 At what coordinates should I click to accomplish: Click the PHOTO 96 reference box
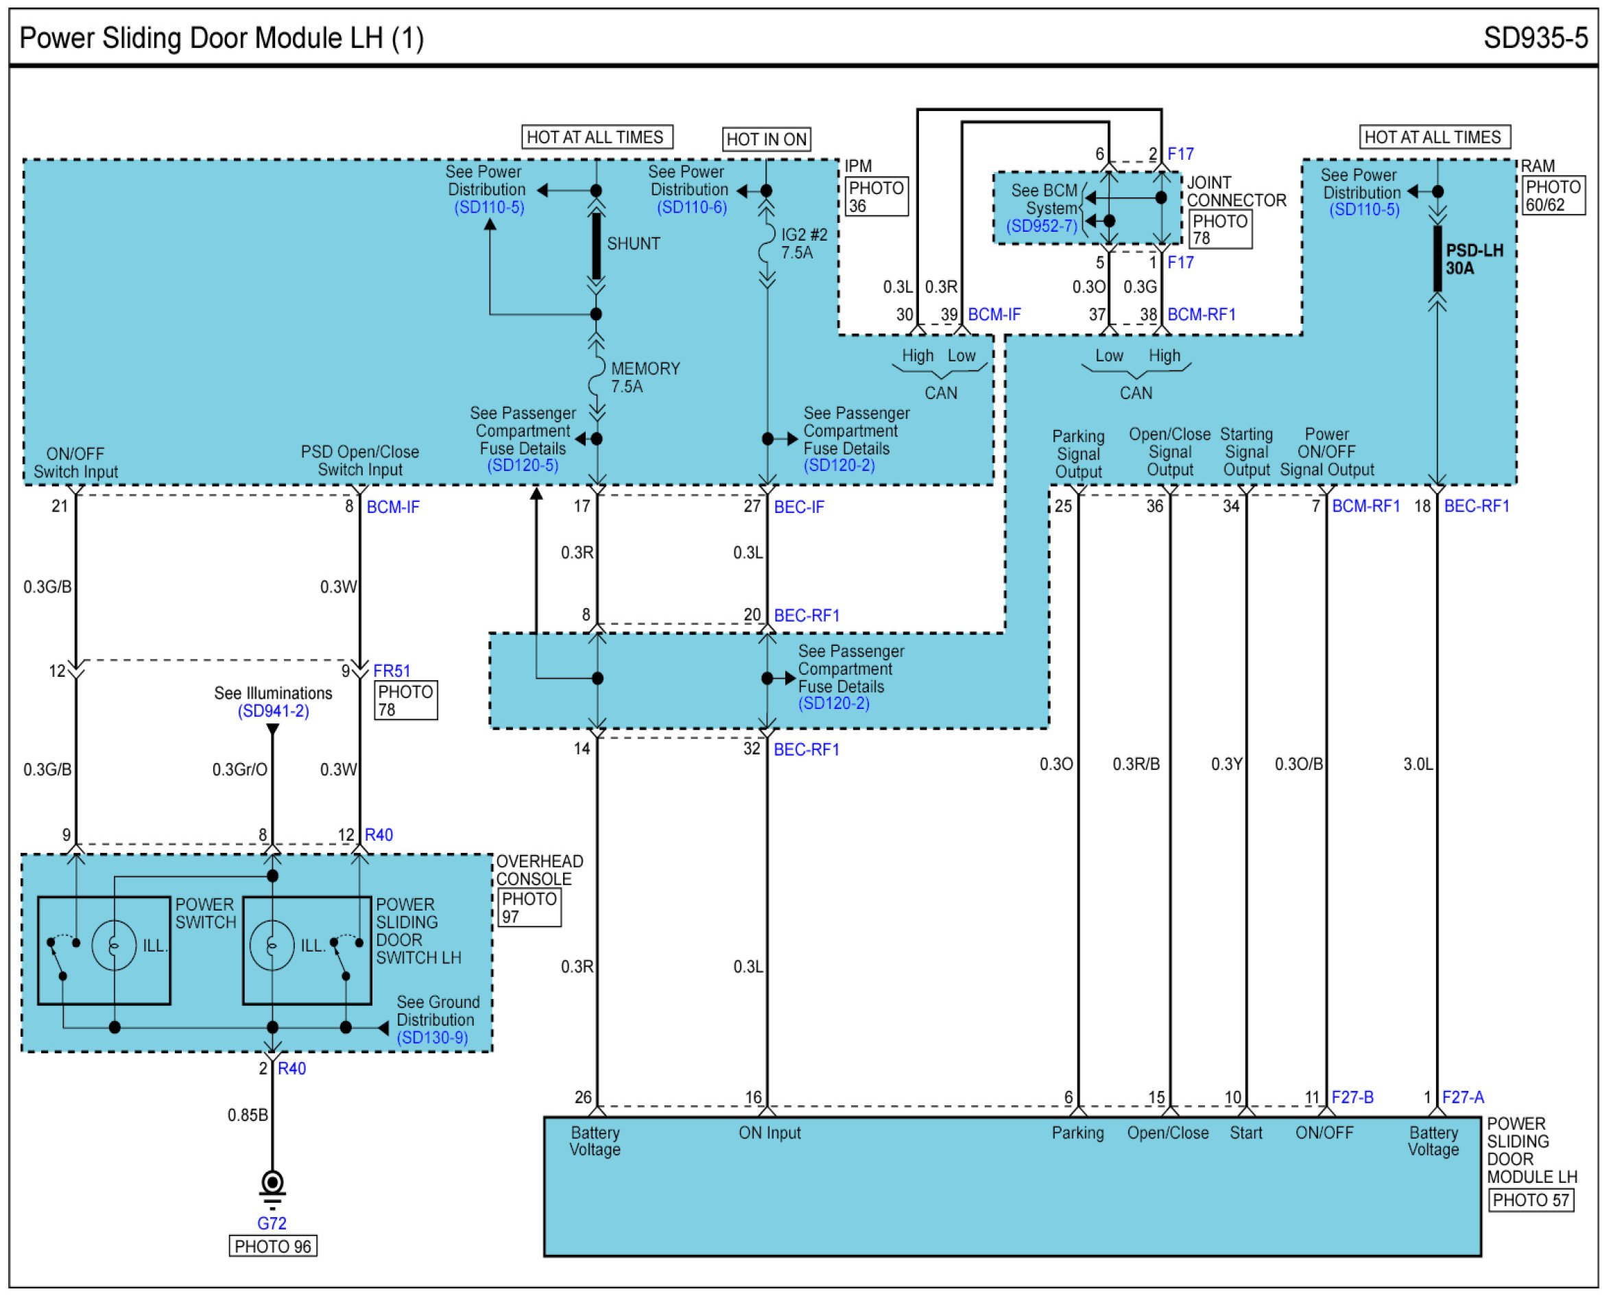[x=273, y=1247]
